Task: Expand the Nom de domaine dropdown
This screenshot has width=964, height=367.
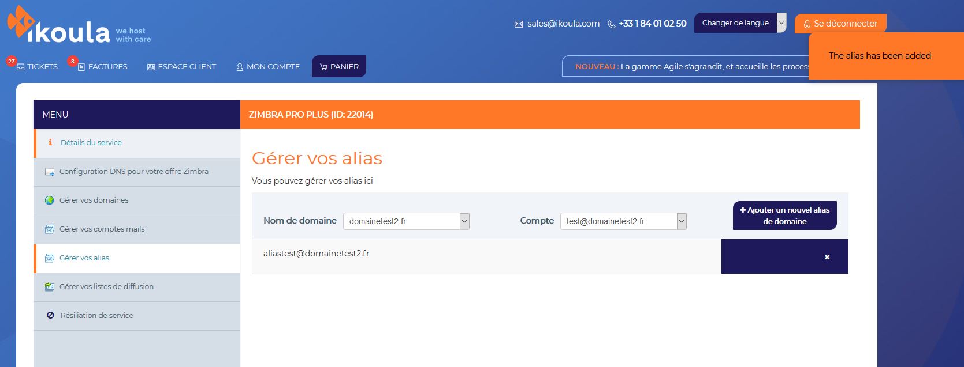Action: [x=406, y=221]
